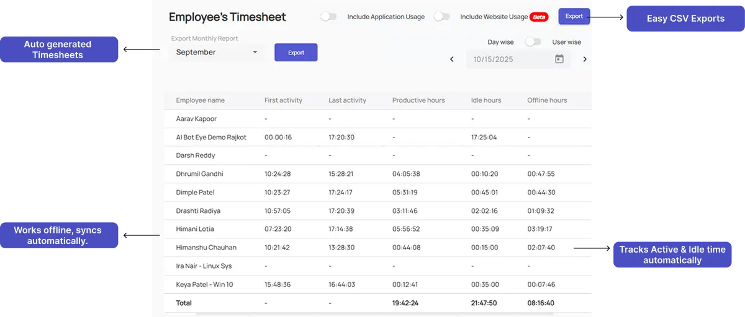Image resolution: width=745 pixels, height=317 pixels.
Task: Click Himani Lotia productive hours 05:56:52
Action: pos(406,229)
